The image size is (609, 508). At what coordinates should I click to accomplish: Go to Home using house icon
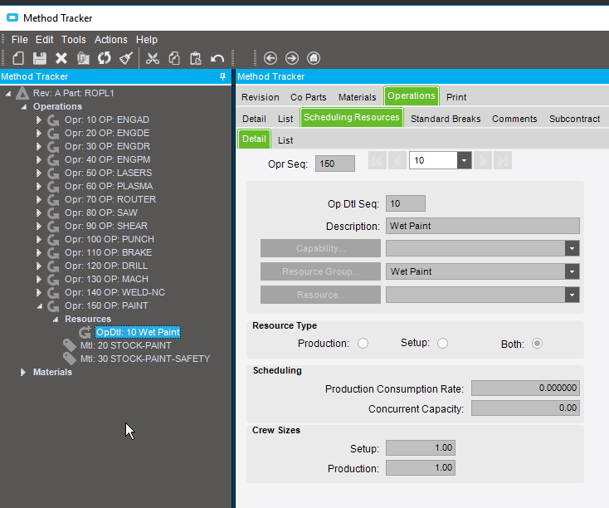[x=314, y=58]
